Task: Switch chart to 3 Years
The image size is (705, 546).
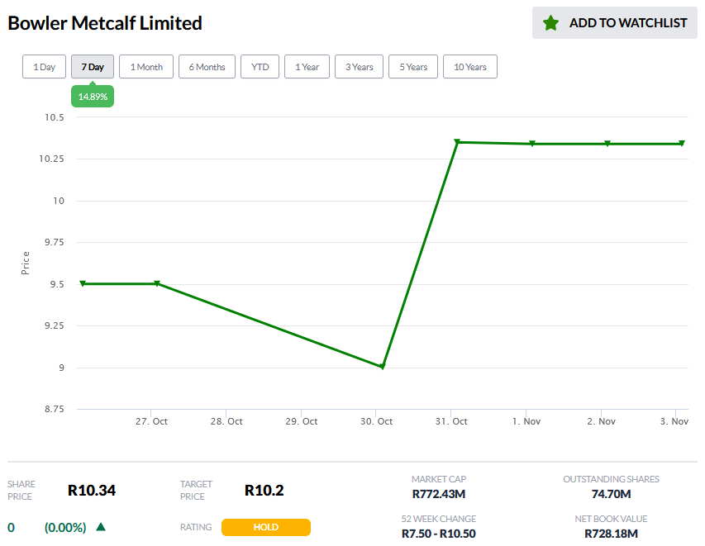Action: 360,67
